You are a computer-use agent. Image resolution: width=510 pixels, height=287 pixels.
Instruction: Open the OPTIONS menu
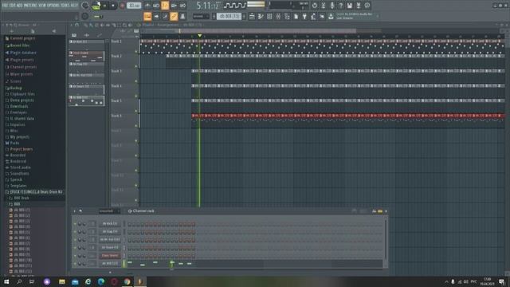pyautogui.click(x=54, y=6)
